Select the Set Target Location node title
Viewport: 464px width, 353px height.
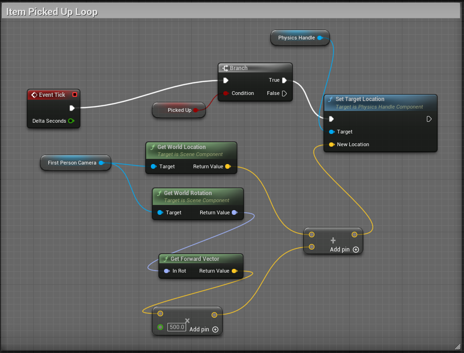[x=360, y=99]
